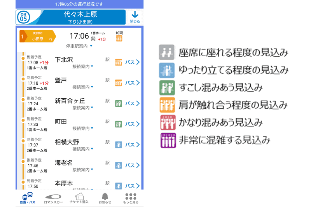Click the 座席に座れる程度の見込み legend text
Screen dimensions: 311x207
[x=233, y=53]
